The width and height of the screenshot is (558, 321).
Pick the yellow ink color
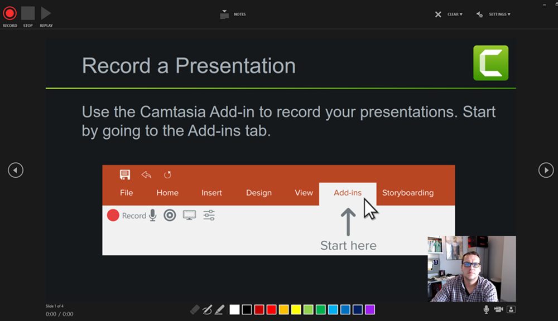coord(296,310)
